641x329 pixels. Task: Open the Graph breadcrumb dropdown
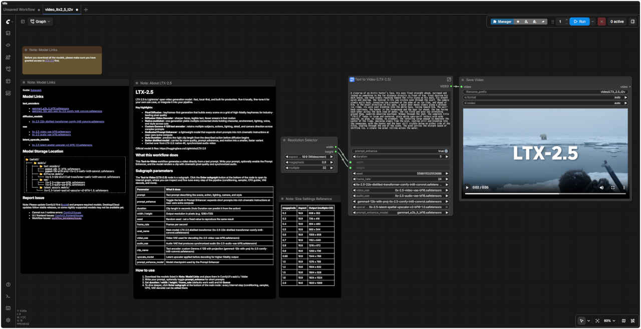pos(40,21)
